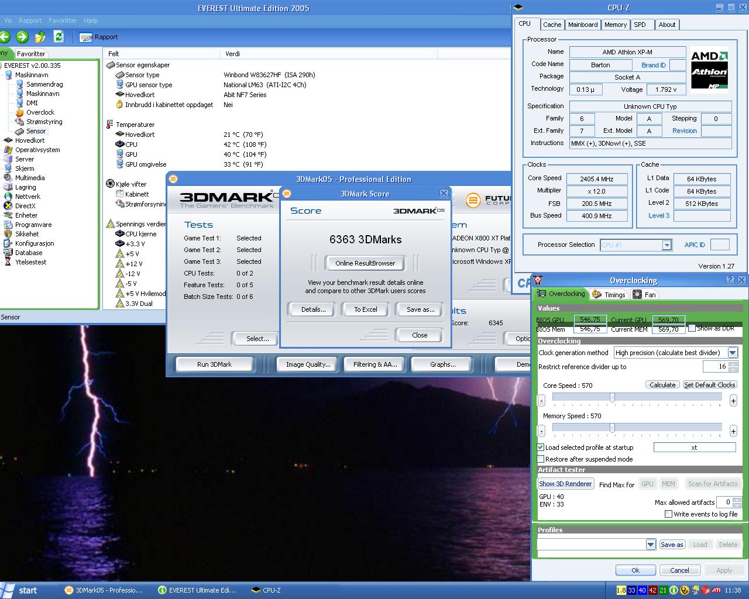This screenshot has width=749, height=599.
Task: Open the Lagring category icon
Action: [8, 187]
